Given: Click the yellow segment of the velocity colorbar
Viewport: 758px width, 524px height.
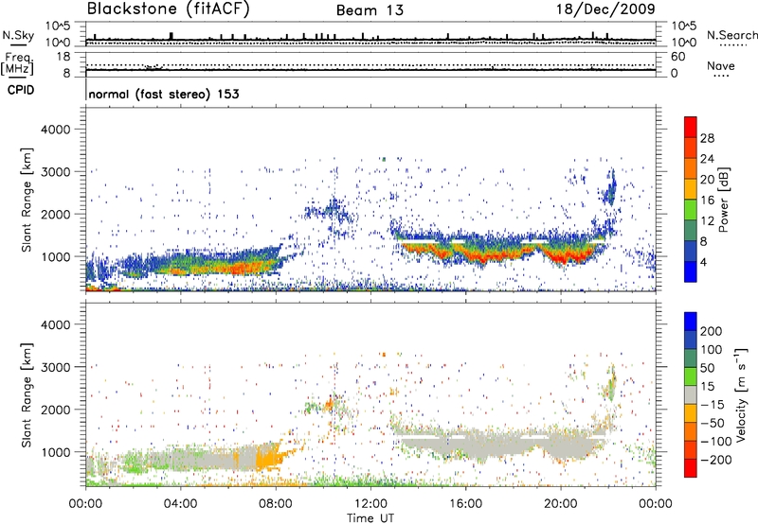Looking at the screenshot, I should coord(691,413).
